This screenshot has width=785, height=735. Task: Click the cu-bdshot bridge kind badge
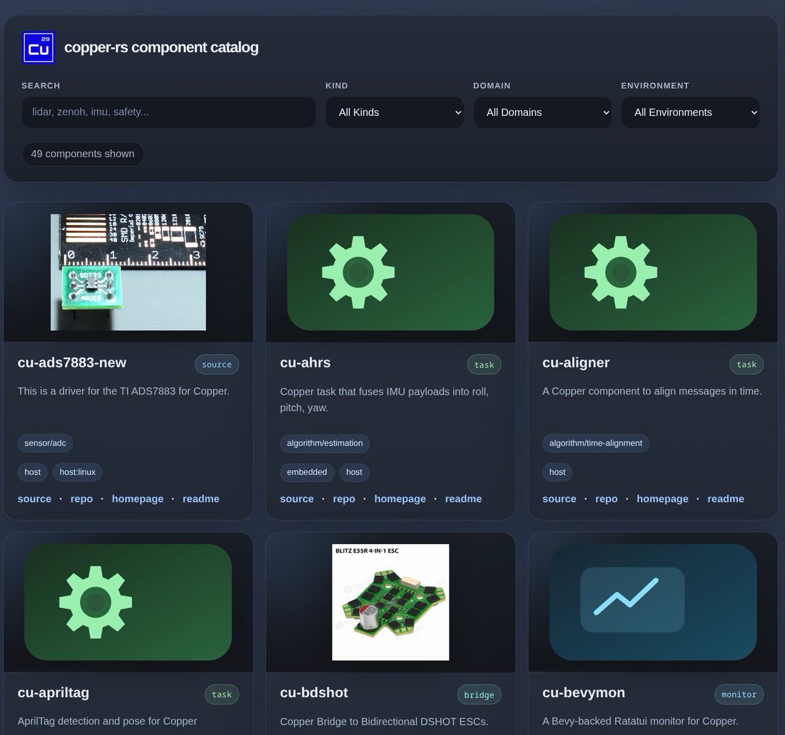coord(479,694)
